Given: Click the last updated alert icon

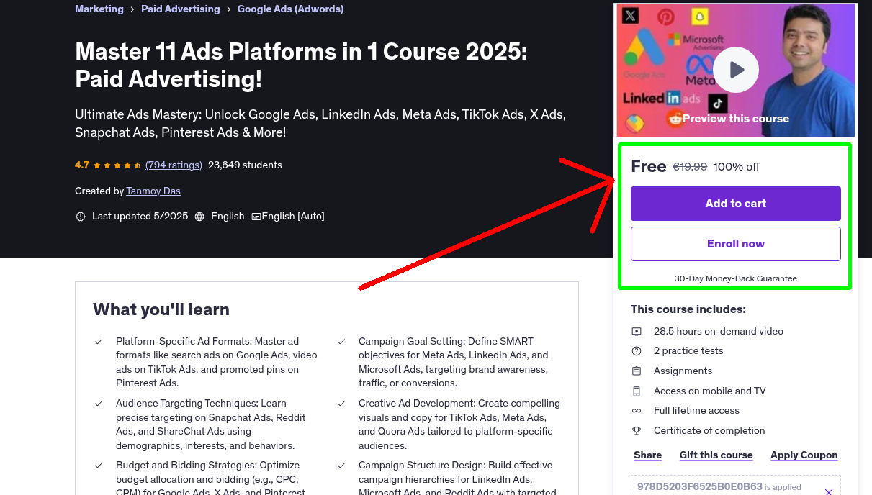Looking at the screenshot, I should point(81,217).
